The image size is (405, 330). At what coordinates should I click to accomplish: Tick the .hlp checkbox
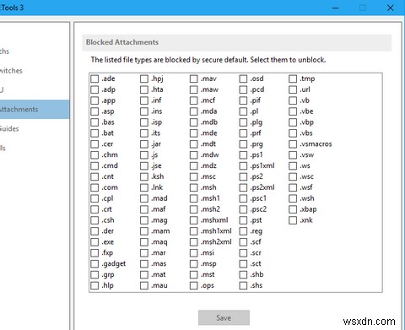(x=94, y=285)
